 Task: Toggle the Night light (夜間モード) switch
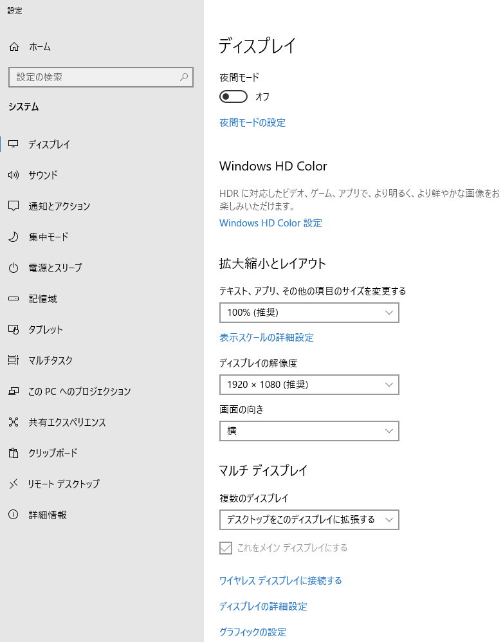[233, 96]
